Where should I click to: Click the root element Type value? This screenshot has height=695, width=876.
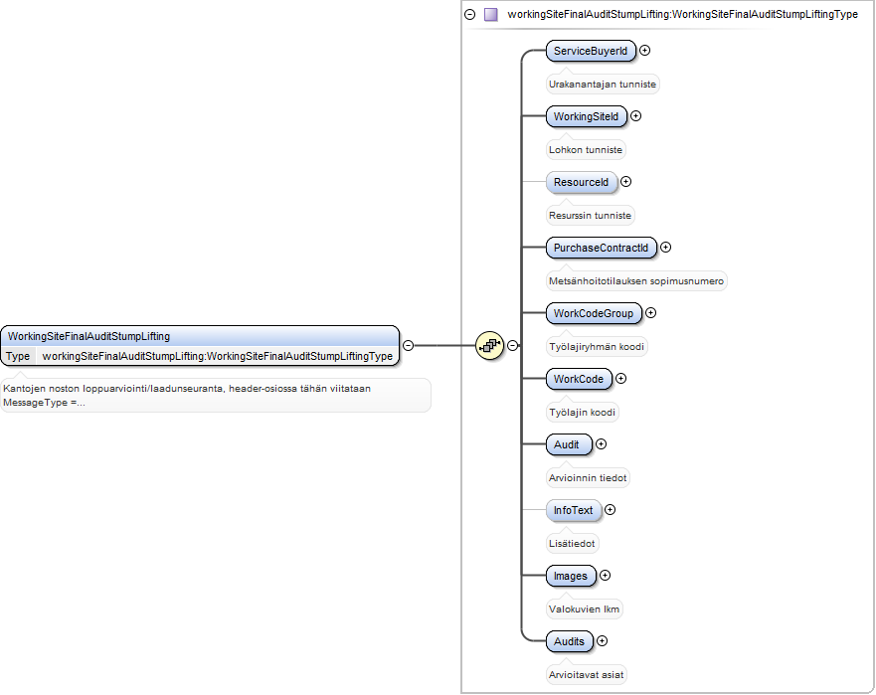(218, 356)
